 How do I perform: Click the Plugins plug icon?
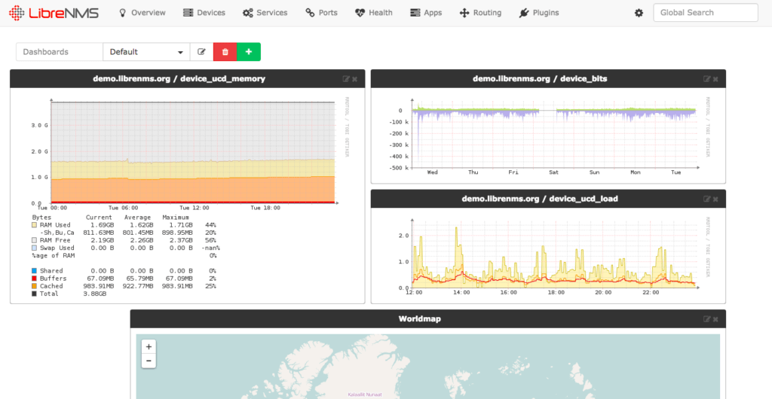pos(524,13)
